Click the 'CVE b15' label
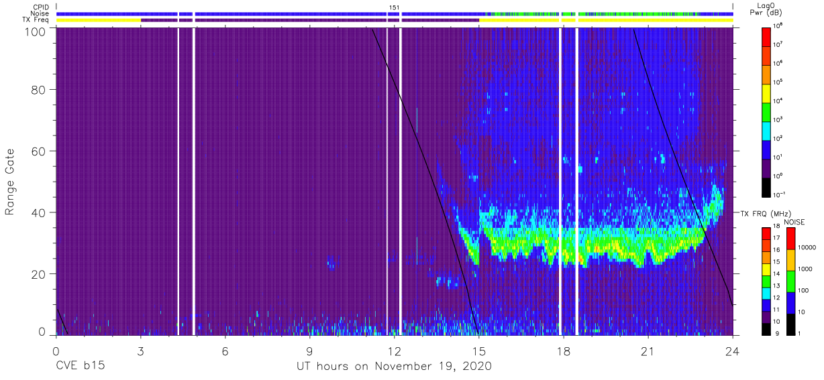Image resolution: width=824 pixels, height=380 pixels. pyautogui.click(x=80, y=367)
